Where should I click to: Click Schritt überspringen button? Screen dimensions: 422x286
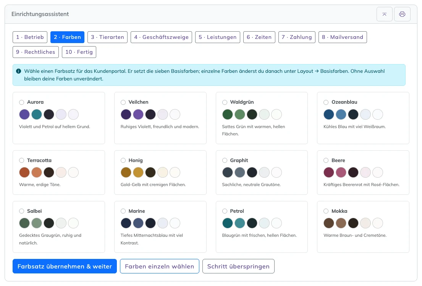pyautogui.click(x=238, y=266)
